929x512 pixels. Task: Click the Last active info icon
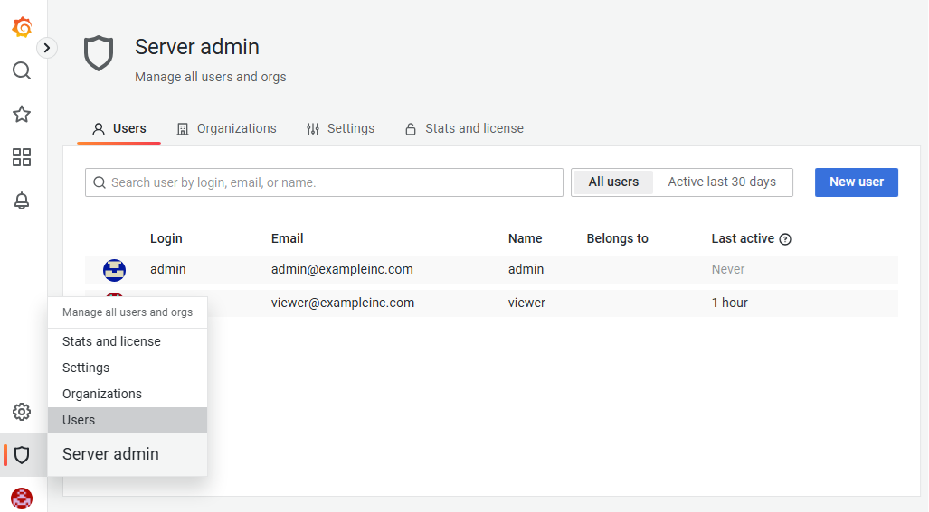[785, 239]
